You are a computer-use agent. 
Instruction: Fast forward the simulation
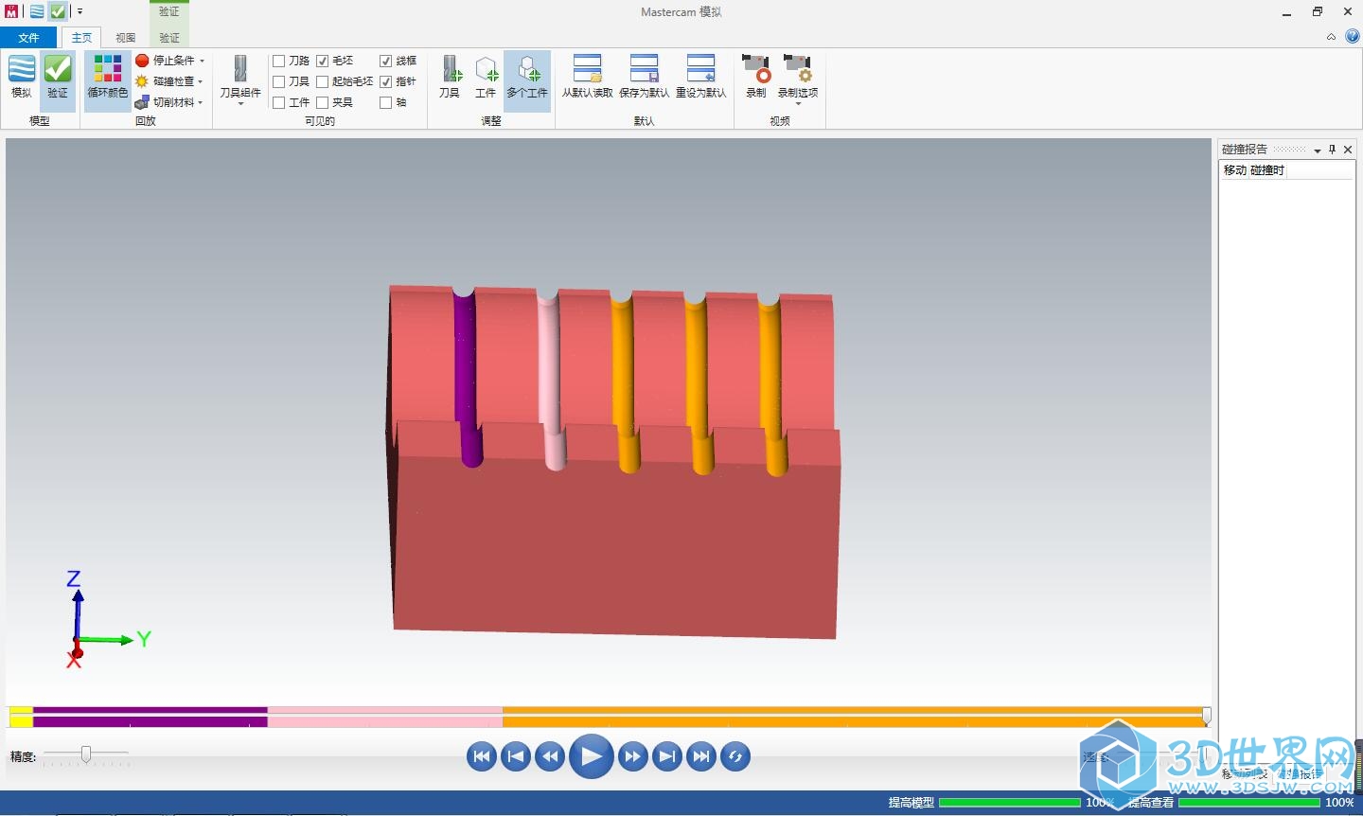(x=633, y=756)
